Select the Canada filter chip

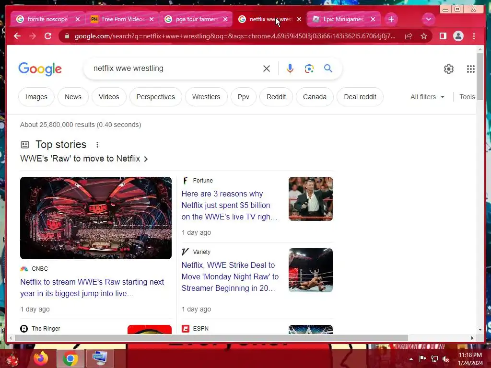tap(315, 97)
